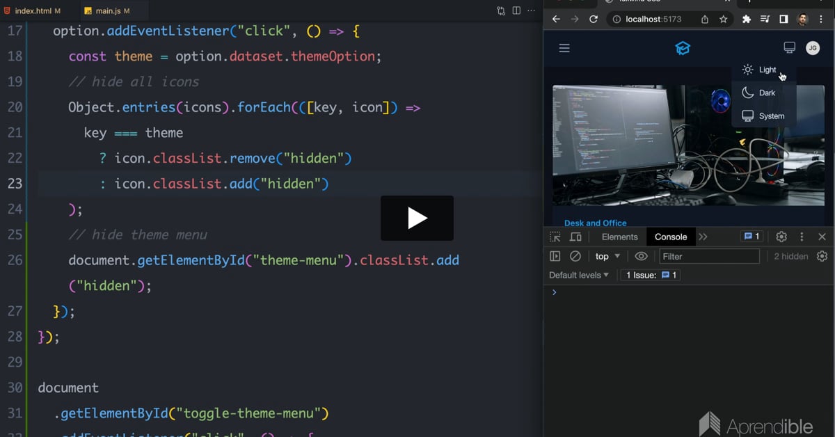Image resolution: width=835 pixels, height=437 pixels.
Task: Open the JG user avatar
Action: (813, 48)
